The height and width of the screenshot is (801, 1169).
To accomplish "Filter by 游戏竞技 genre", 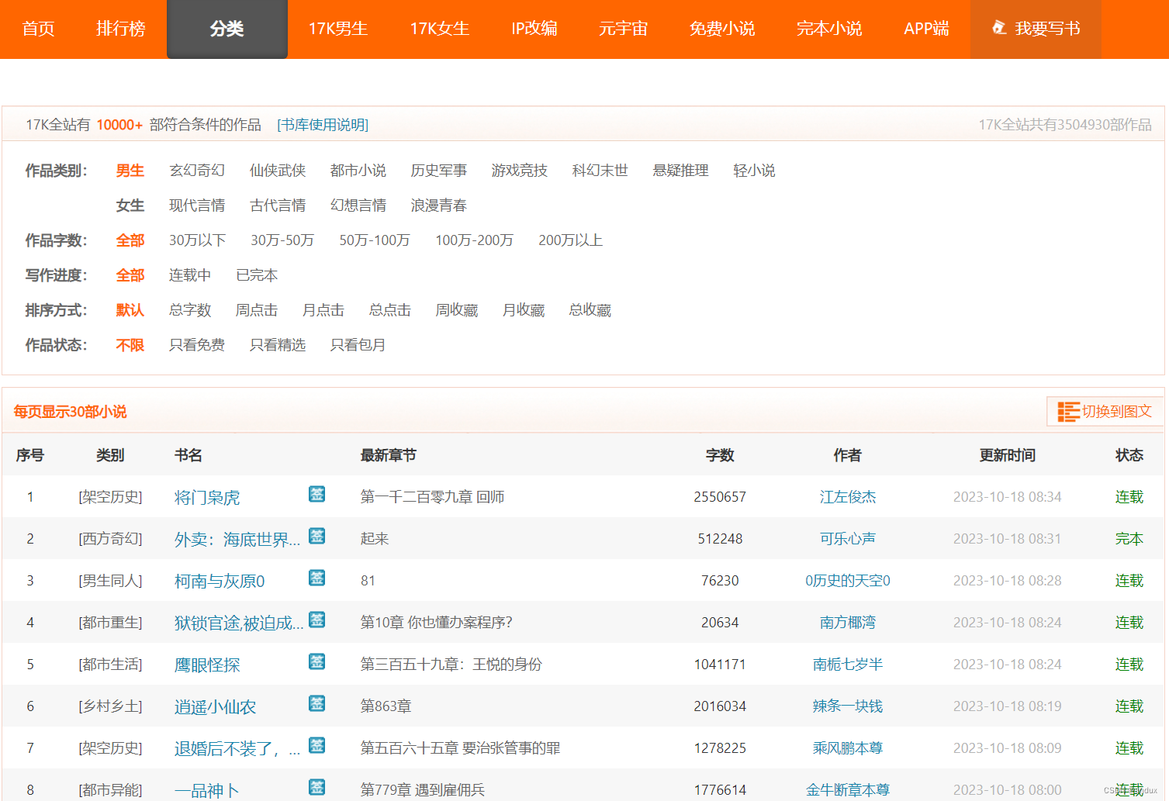I will 520,171.
